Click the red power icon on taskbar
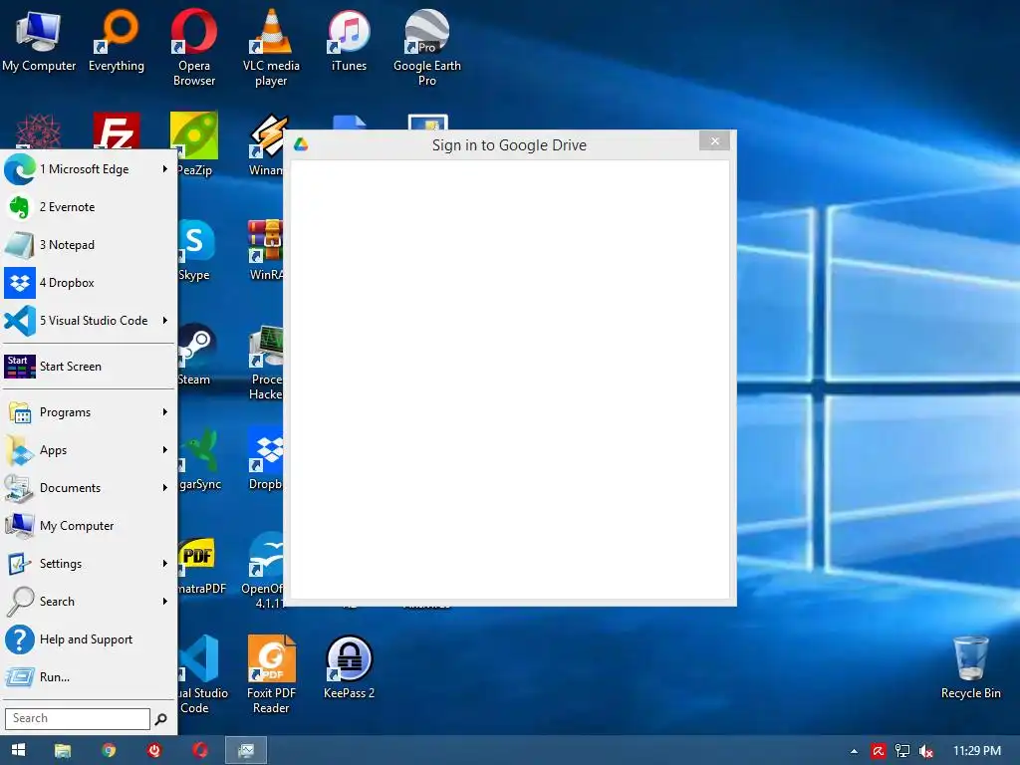The image size is (1020, 765). (154, 751)
